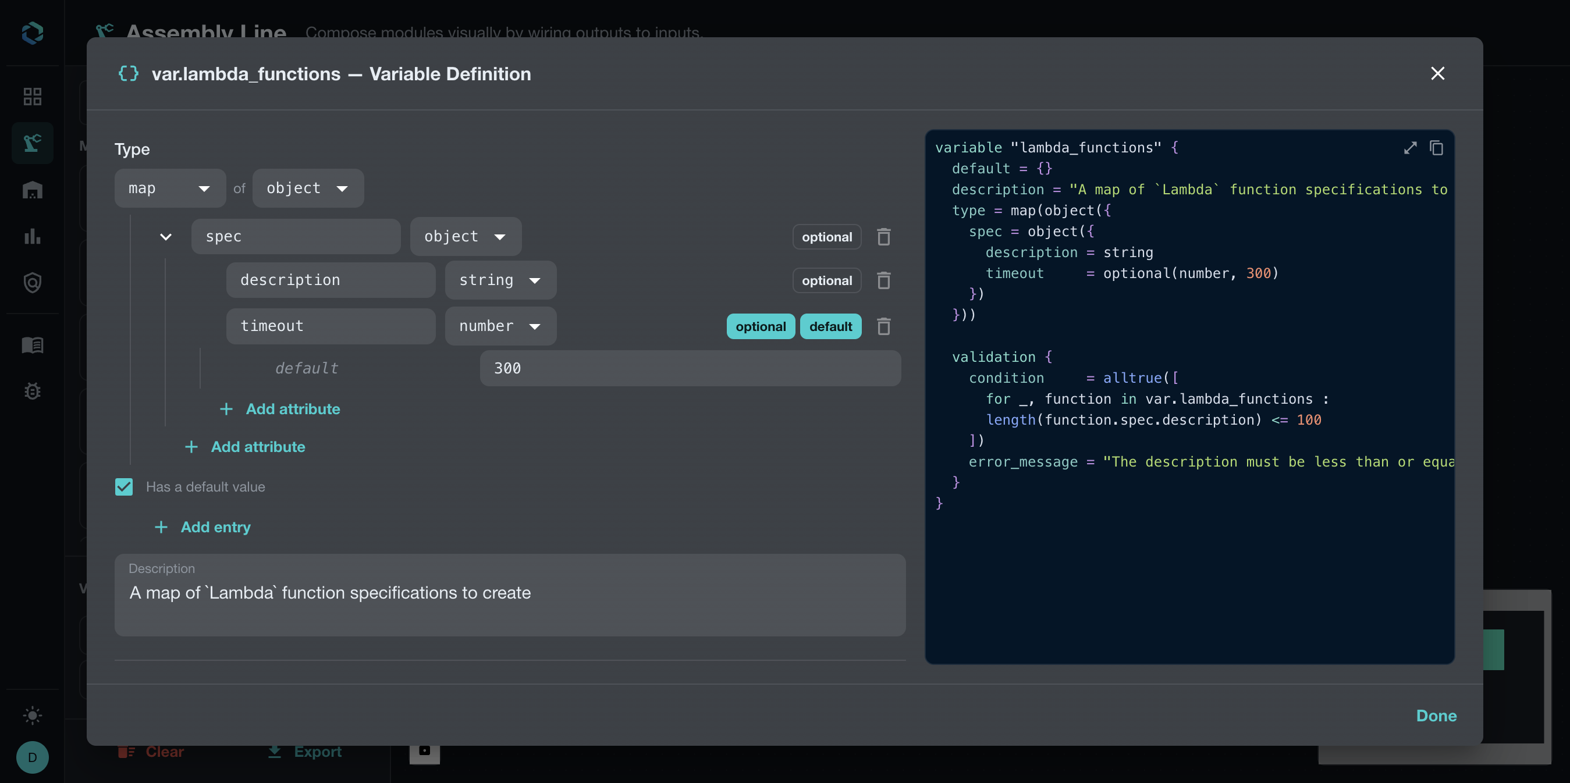Expand the code preview to fullscreen
Screen dimensions: 1570x783
[x=1411, y=148]
